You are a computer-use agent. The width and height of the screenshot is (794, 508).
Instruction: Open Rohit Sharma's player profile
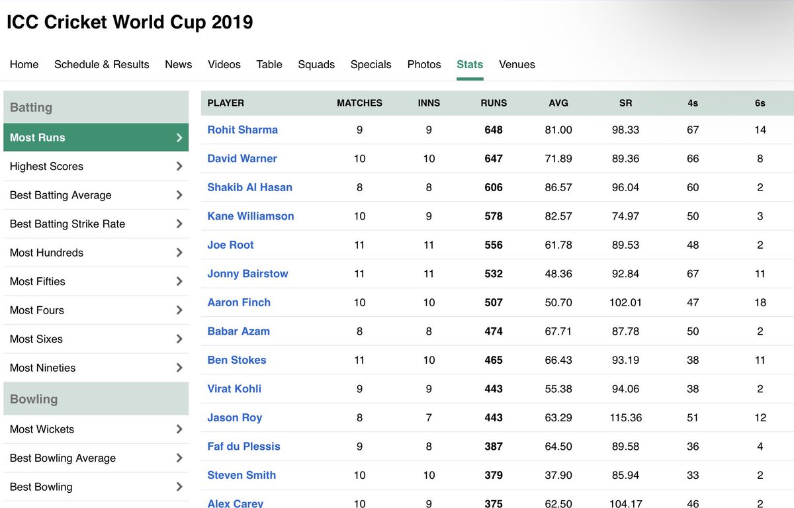point(243,130)
